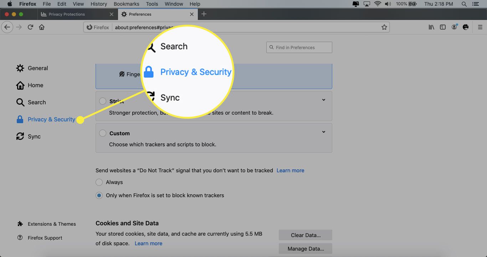Click the forward navigation arrow
Viewport: 487px width, 257px height.
(x=19, y=27)
